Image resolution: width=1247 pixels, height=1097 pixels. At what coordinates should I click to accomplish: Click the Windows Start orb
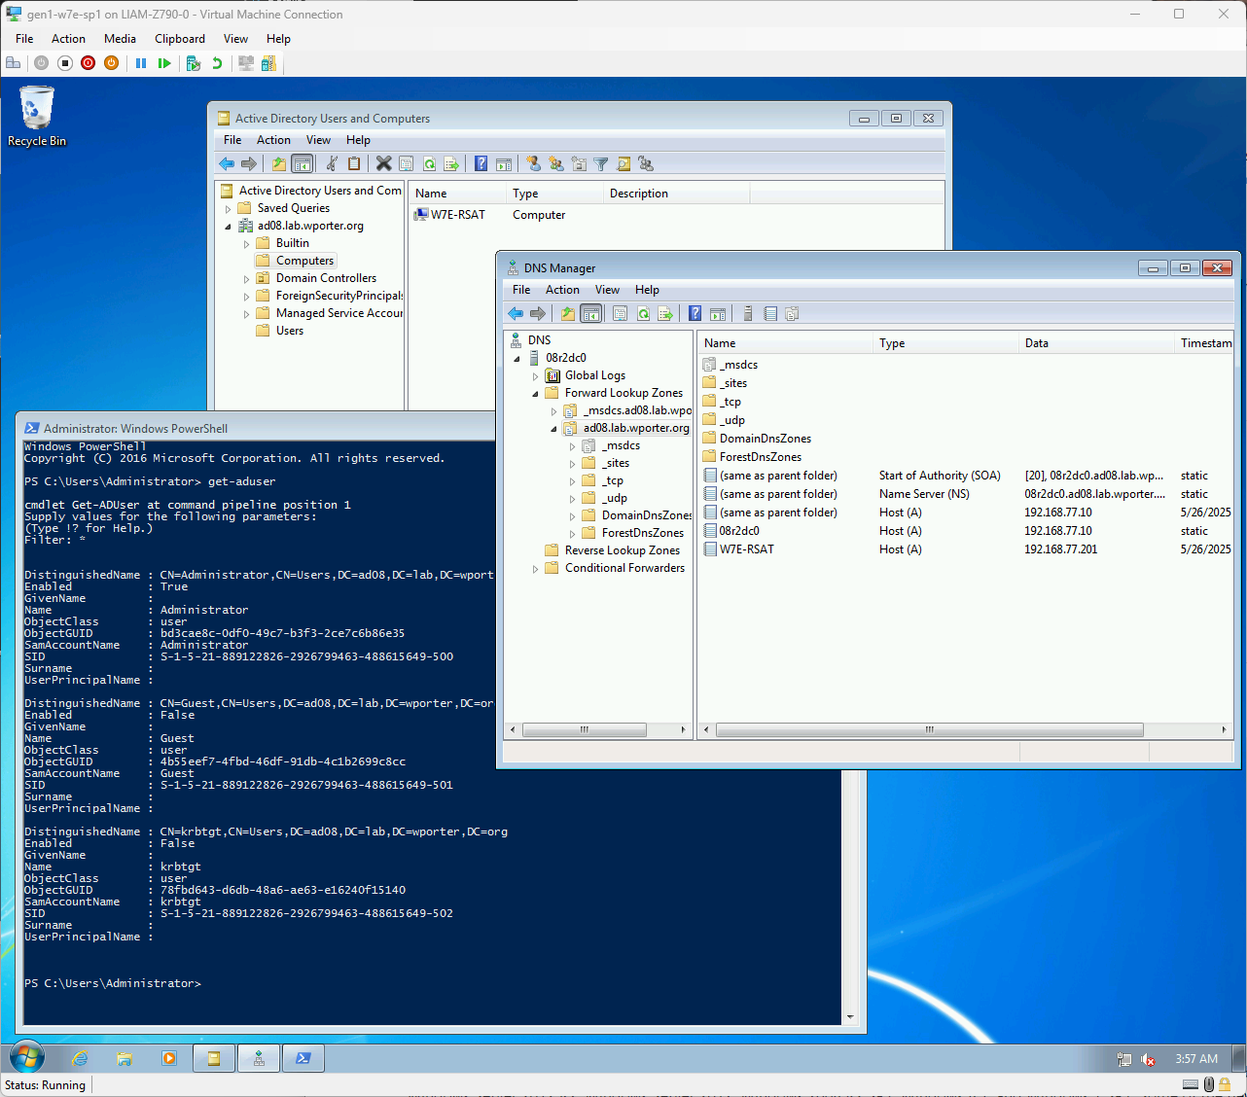click(x=26, y=1058)
